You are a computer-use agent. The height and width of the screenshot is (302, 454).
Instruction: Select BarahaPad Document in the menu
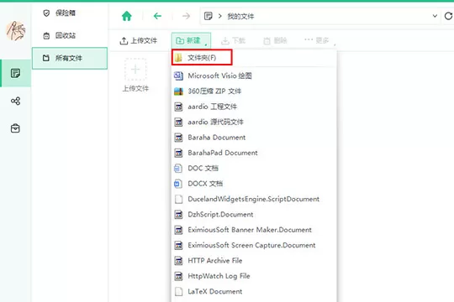pos(254,153)
